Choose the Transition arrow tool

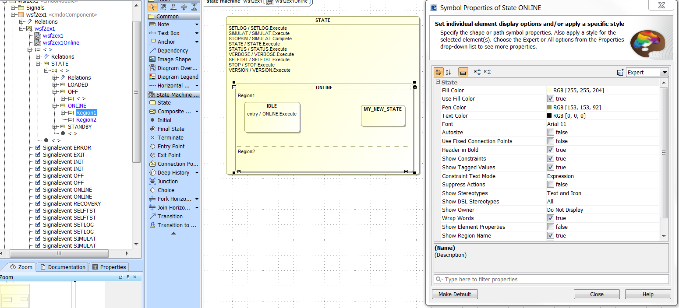170,217
